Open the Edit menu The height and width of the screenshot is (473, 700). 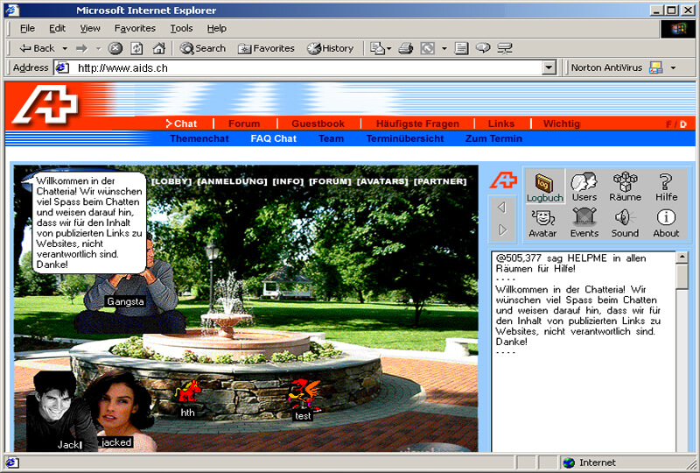pyautogui.click(x=57, y=29)
